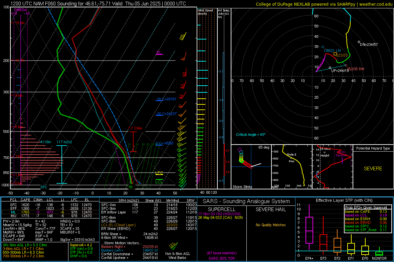This screenshot has height=262, width=394.
Task: Click the 'SUPERCELL' column heading
Action: [222, 209]
